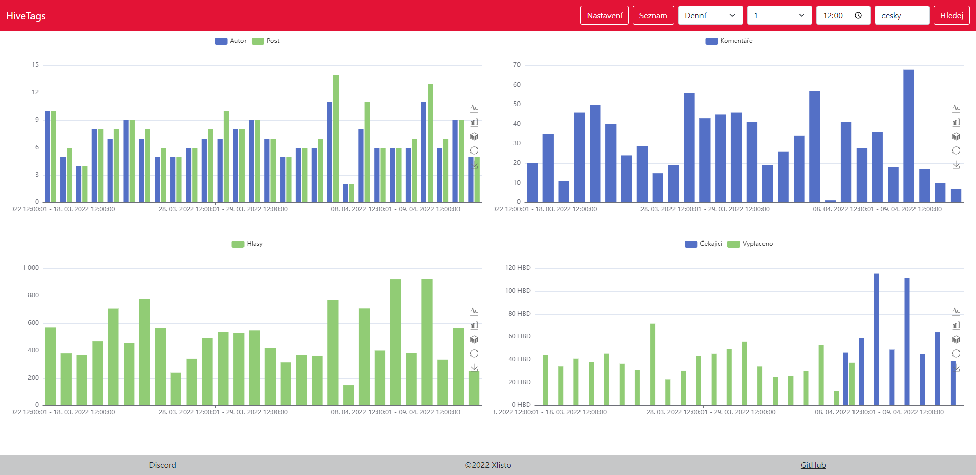The width and height of the screenshot is (976, 475).
Task: Click the 12:00 time field
Action: pyautogui.click(x=843, y=15)
